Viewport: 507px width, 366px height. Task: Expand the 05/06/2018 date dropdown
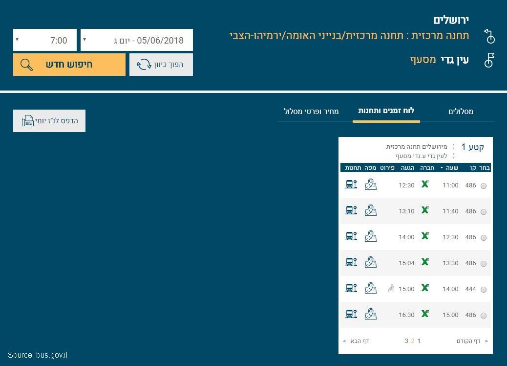coord(137,40)
